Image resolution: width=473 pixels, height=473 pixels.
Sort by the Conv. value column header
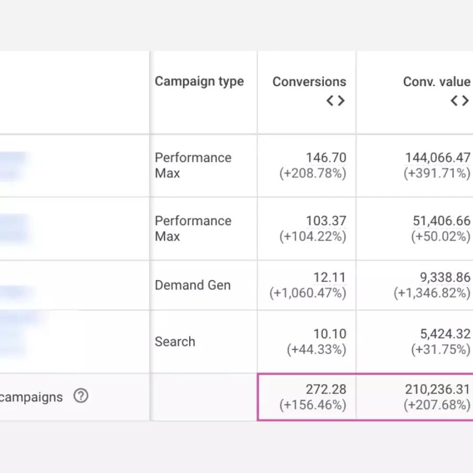pos(437,82)
